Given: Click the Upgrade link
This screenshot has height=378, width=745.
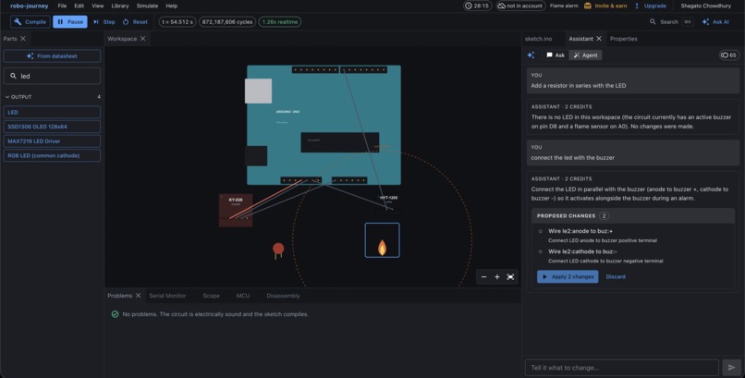Looking at the screenshot, I should point(651,6).
